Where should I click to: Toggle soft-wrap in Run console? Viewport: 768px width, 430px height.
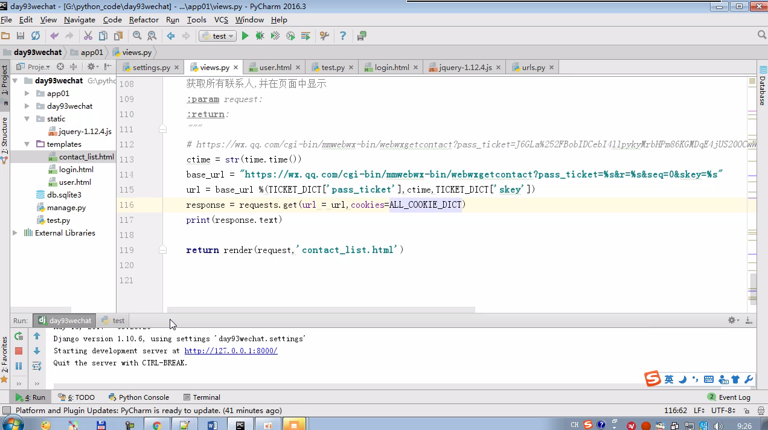(x=37, y=366)
